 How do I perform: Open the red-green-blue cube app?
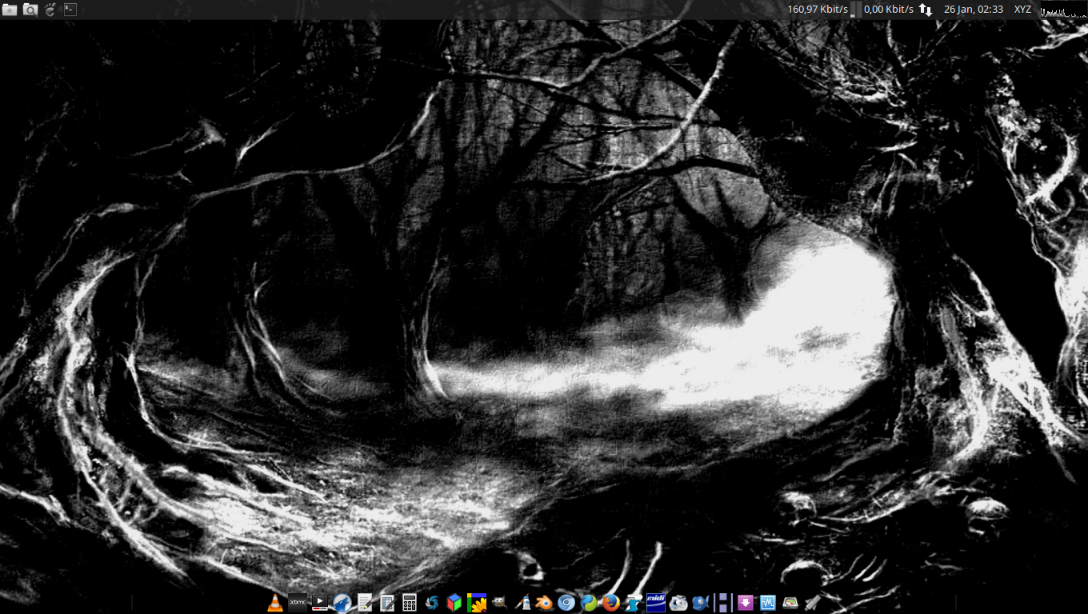click(454, 603)
